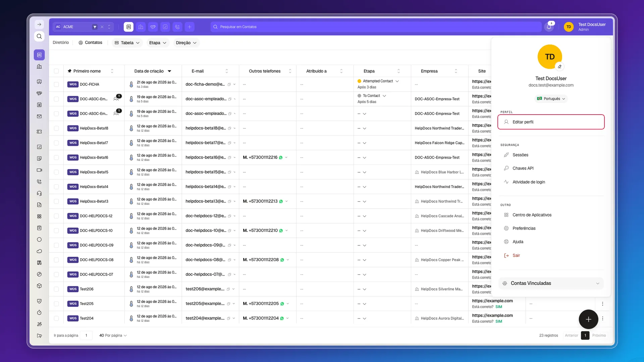Screen dimensions: 644x362
Task: Open the deals handshake icon in toolbar
Action: [x=153, y=27]
